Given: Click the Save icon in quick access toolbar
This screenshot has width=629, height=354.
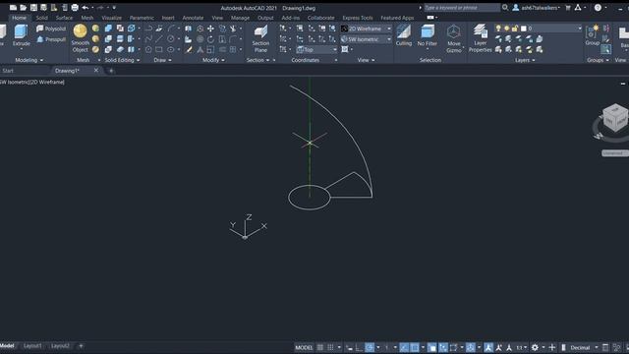Looking at the screenshot, I should [33, 8].
